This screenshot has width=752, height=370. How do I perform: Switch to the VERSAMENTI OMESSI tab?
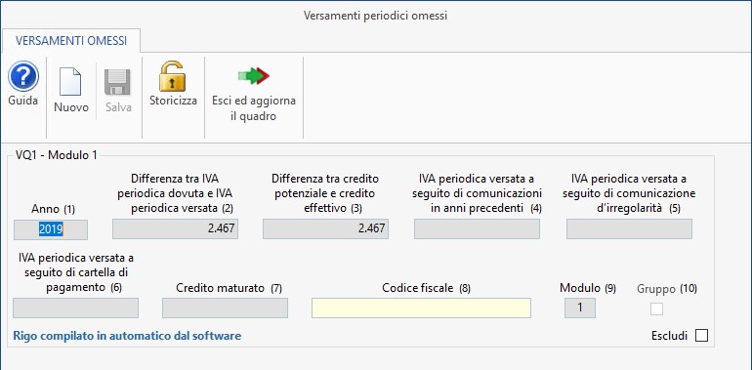(71, 41)
